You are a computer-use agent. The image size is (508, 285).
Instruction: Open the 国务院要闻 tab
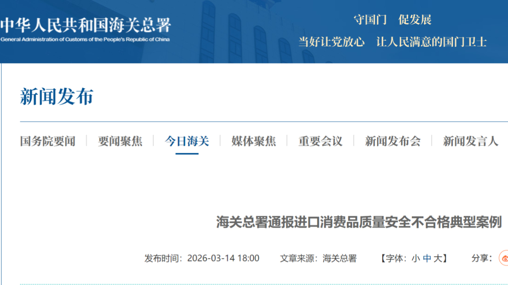coord(48,141)
